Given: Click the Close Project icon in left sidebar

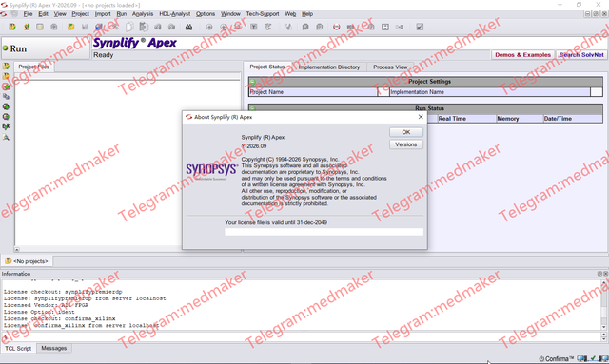Looking at the screenshot, I should click(x=6, y=76).
